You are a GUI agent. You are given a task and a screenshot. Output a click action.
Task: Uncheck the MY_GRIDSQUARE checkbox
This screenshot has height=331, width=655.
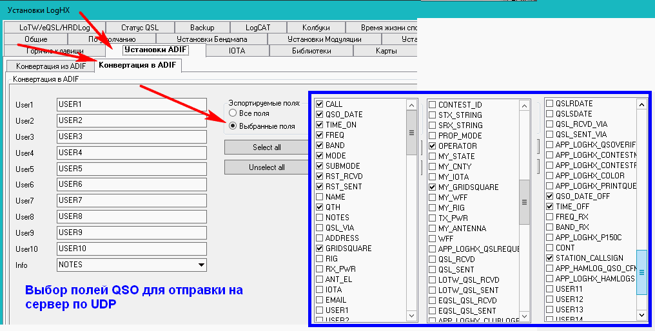pos(433,187)
